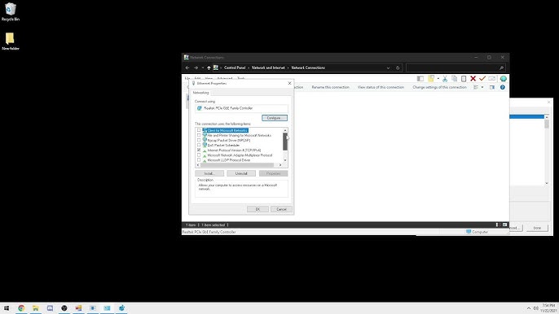
Task: Click the Configure button
Action: [275, 118]
